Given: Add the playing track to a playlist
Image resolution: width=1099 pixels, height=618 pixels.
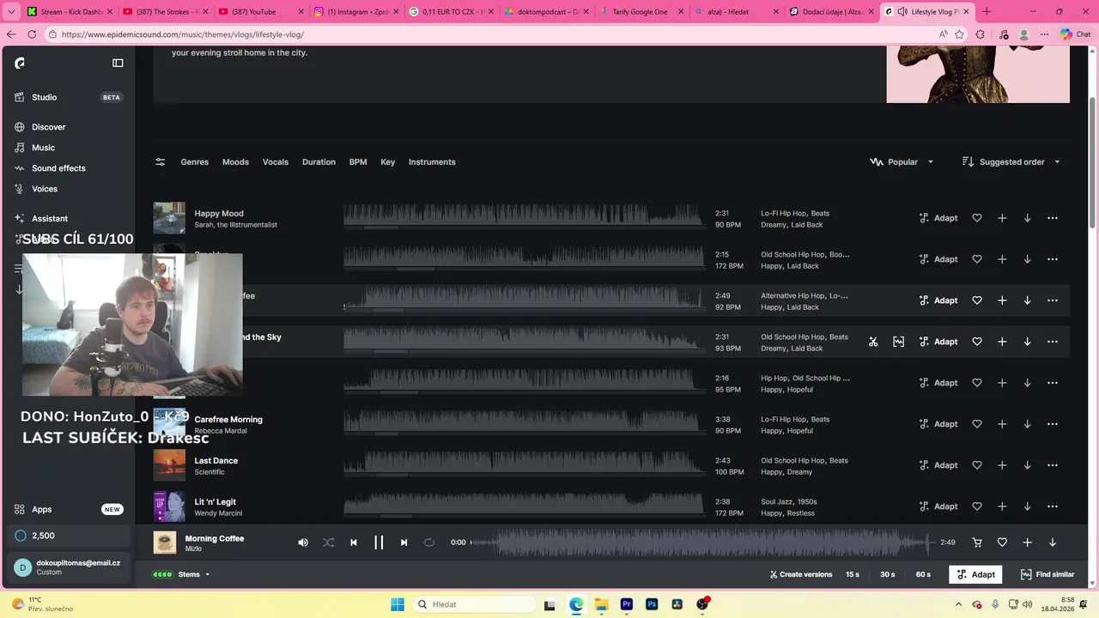Looking at the screenshot, I should pyautogui.click(x=1027, y=542).
